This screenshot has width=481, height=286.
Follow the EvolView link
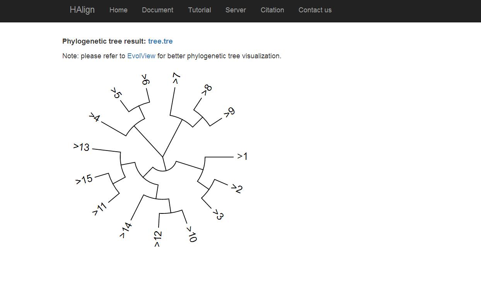141,56
